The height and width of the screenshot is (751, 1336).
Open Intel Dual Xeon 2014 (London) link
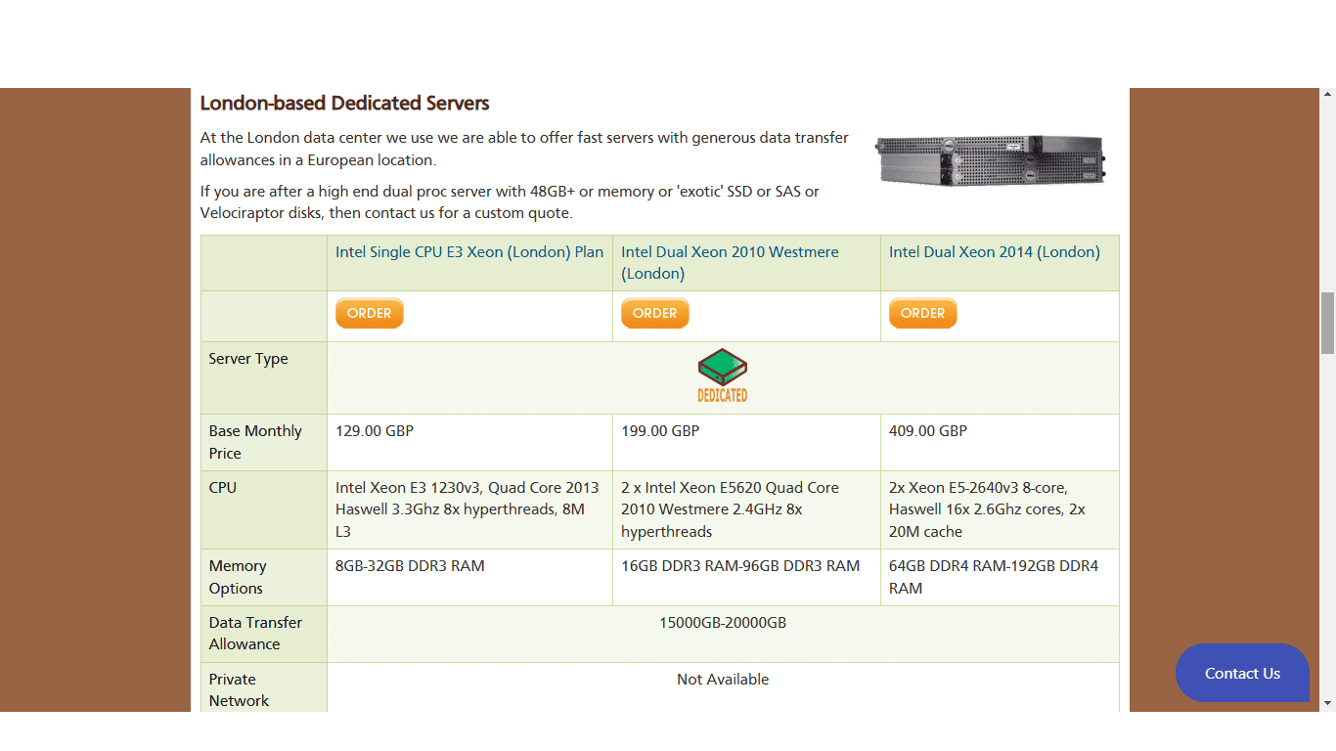tap(994, 252)
